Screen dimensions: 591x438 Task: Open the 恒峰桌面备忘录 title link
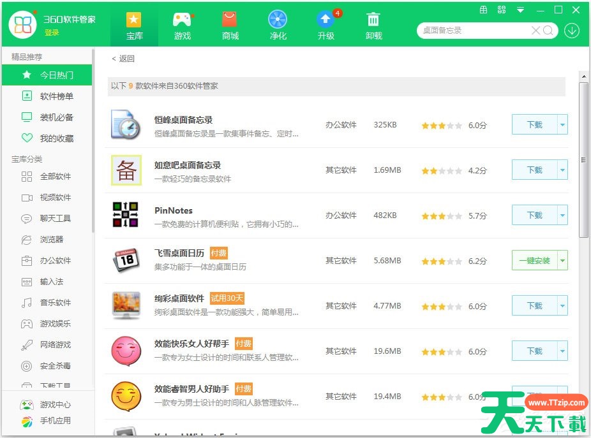pyautogui.click(x=184, y=120)
